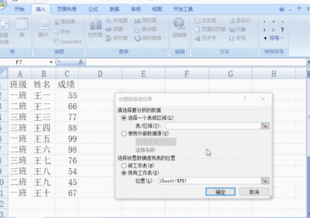Switch to the 页面布局 tab

click(67, 9)
